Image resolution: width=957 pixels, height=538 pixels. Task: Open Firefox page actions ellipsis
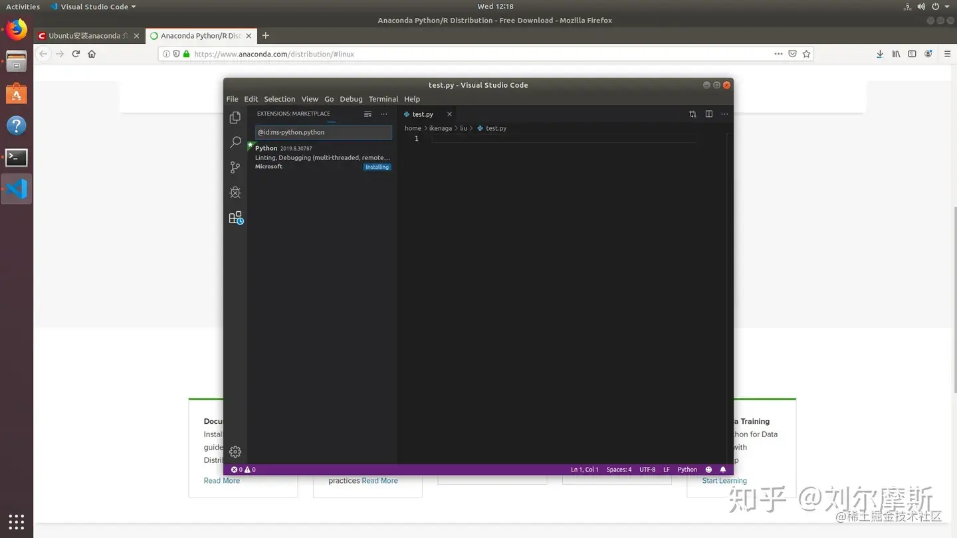778,54
